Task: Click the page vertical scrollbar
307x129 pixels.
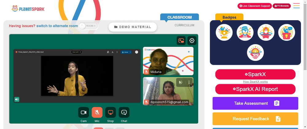Action: tap(305, 37)
